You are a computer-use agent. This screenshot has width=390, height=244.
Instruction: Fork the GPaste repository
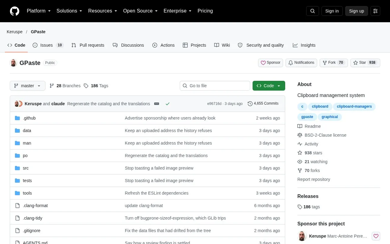click(x=334, y=63)
